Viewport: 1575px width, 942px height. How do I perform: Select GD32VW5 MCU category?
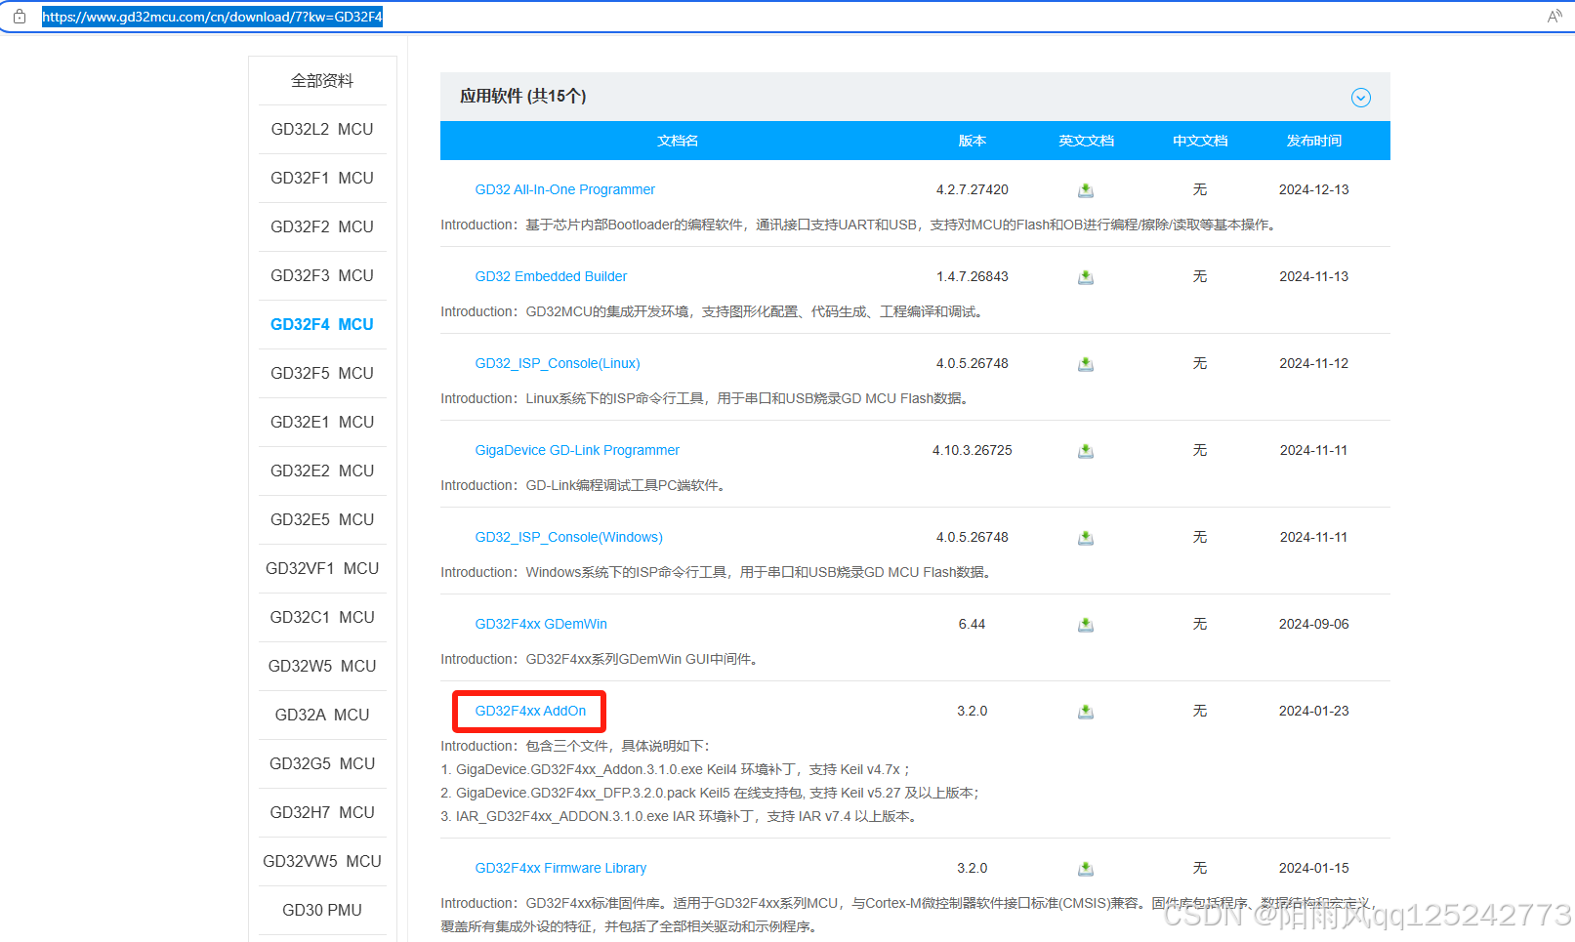(x=322, y=862)
